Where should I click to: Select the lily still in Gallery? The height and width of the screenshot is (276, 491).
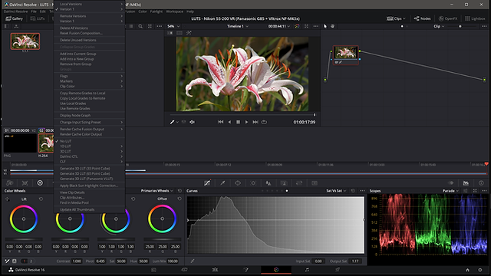click(25, 41)
